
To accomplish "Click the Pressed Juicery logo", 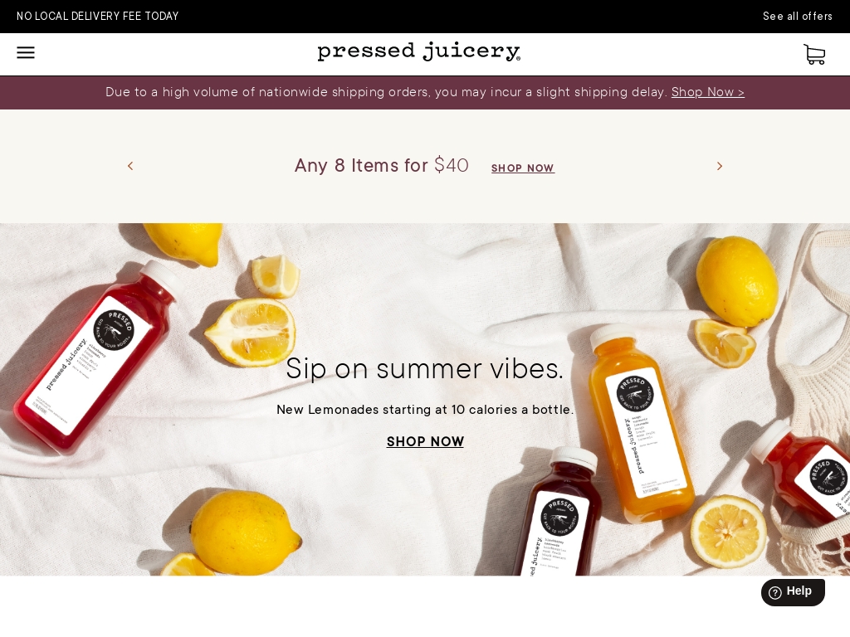I will pyautogui.click(x=419, y=51).
